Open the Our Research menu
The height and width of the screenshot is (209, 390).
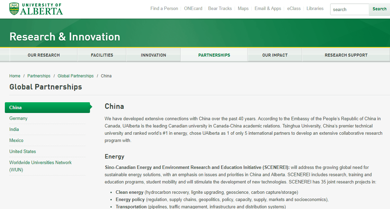point(44,55)
